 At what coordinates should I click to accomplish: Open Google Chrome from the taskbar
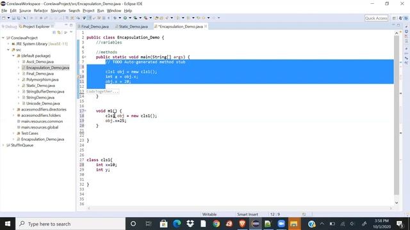point(216,224)
